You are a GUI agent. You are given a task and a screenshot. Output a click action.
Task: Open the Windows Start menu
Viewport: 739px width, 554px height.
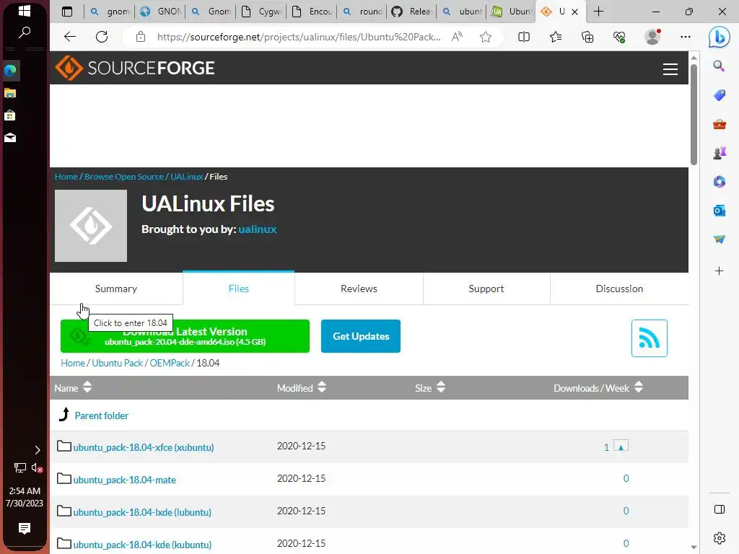coord(25,11)
